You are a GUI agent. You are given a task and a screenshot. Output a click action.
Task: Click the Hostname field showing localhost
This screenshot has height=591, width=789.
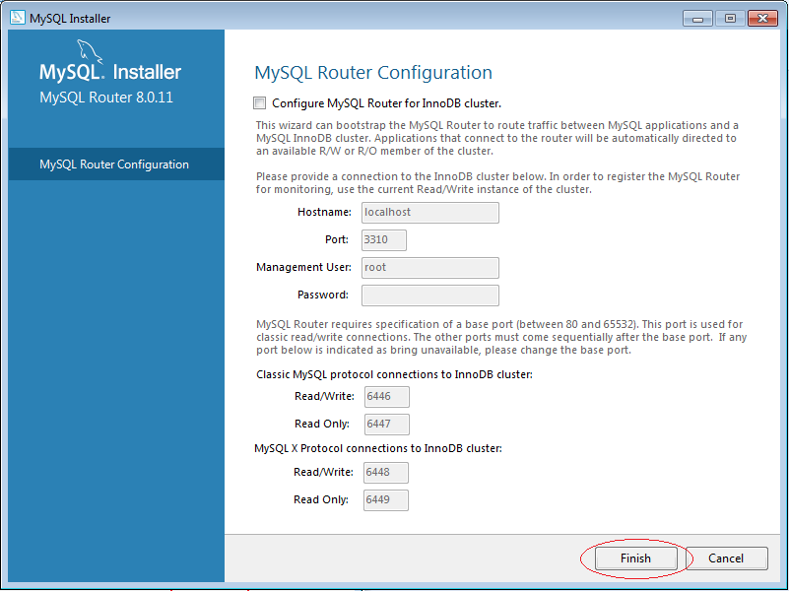[430, 212]
